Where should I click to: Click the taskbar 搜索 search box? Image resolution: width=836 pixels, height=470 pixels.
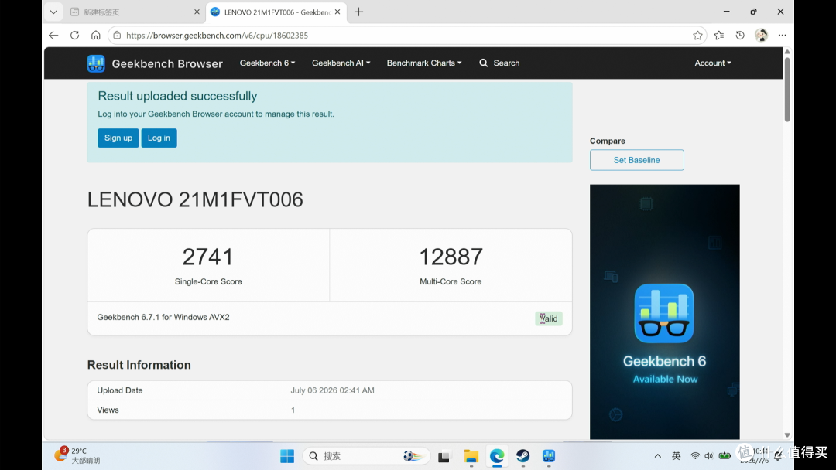(x=366, y=456)
